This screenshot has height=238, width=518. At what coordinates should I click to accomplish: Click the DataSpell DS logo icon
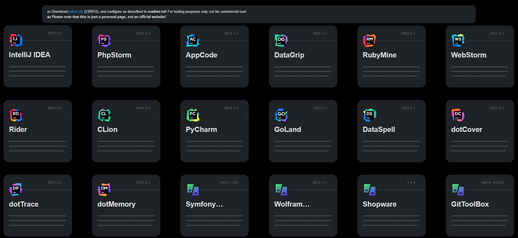370,115
